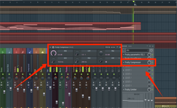Image resolution: width=177 pixels, height=108 pixels.
Task: Mute the Gerbera mixer track
Action: pos(16,74)
